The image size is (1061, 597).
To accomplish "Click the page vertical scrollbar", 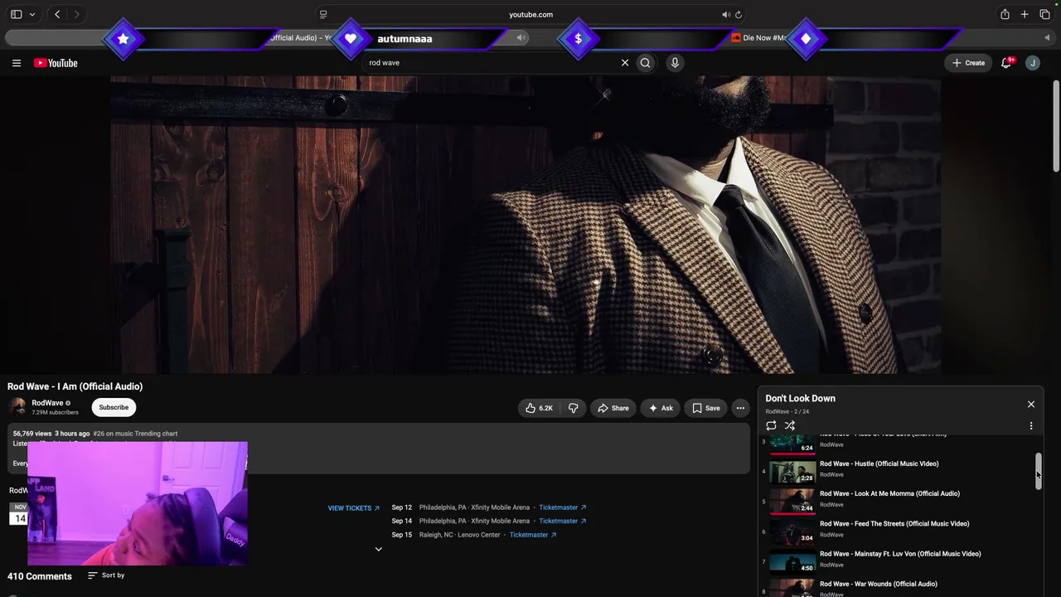I will coord(1056,124).
